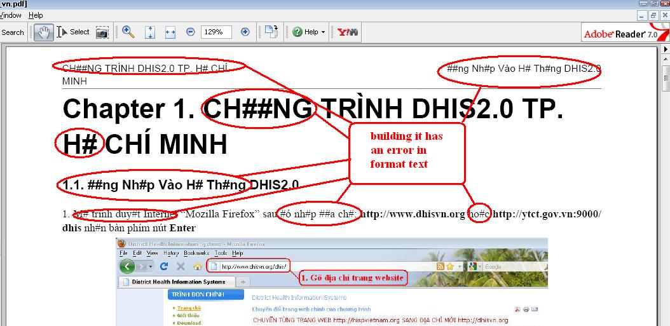Click the http://www.dhisvn.org text
The width and height of the screenshot is (670, 326).
click(413, 214)
